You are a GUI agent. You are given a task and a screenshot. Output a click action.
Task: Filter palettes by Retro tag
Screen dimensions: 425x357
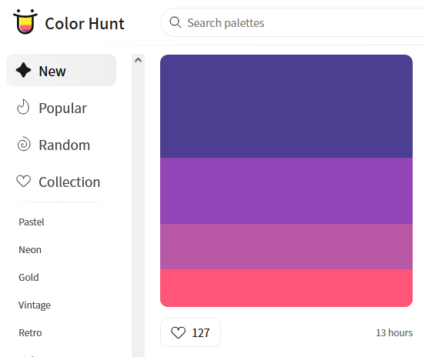point(30,333)
